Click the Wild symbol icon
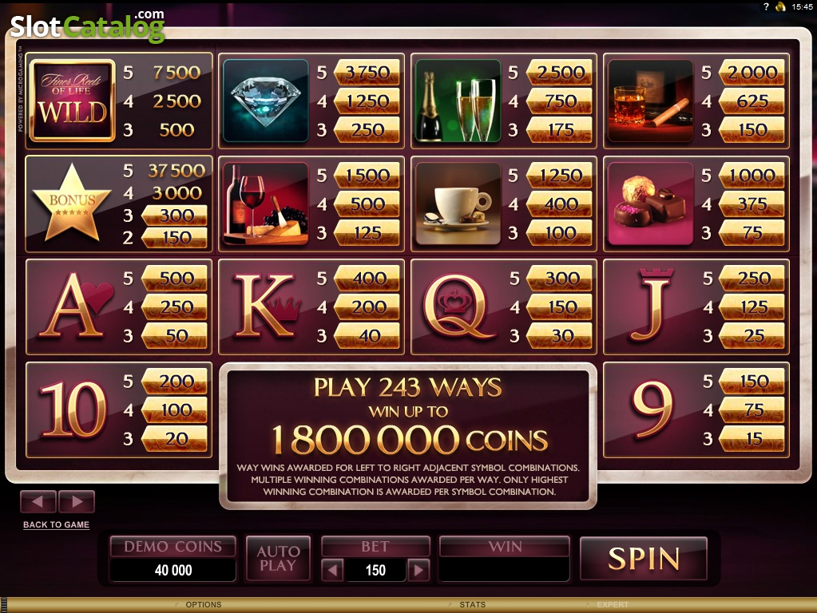The height and width of the screenshot is (613, 817). (x=72, y=101)
